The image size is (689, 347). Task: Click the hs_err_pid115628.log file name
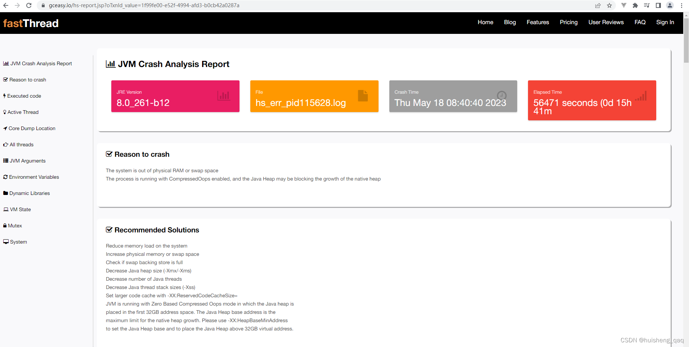(x=301, y=103)
